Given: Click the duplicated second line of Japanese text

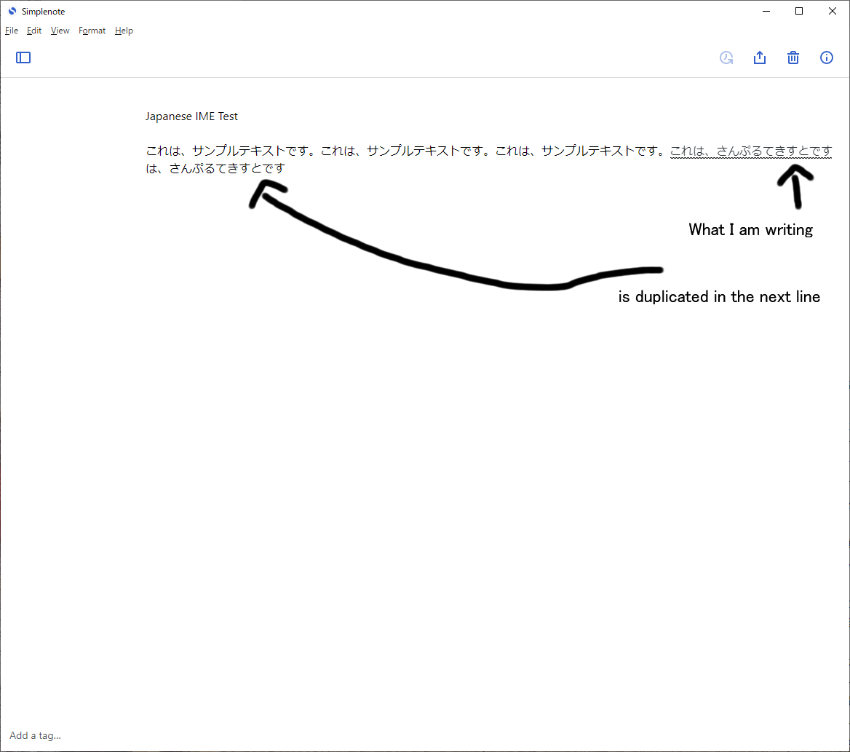Looking at the screenshot, I should [x=215, y=167].
